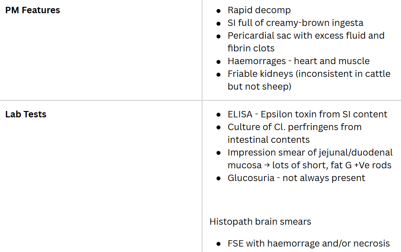Click the word "ELISA" in Lab Tests

tap(240, 114)
